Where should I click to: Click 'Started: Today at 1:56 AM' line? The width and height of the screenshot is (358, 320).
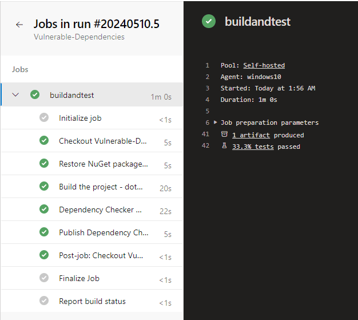pos(268,88)
